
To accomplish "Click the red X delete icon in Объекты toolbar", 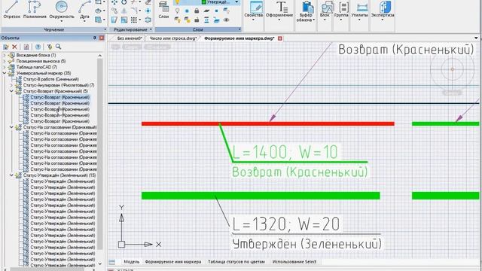I will pos(14,47).
